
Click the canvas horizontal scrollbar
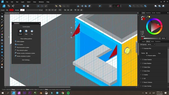click(55, 87)
